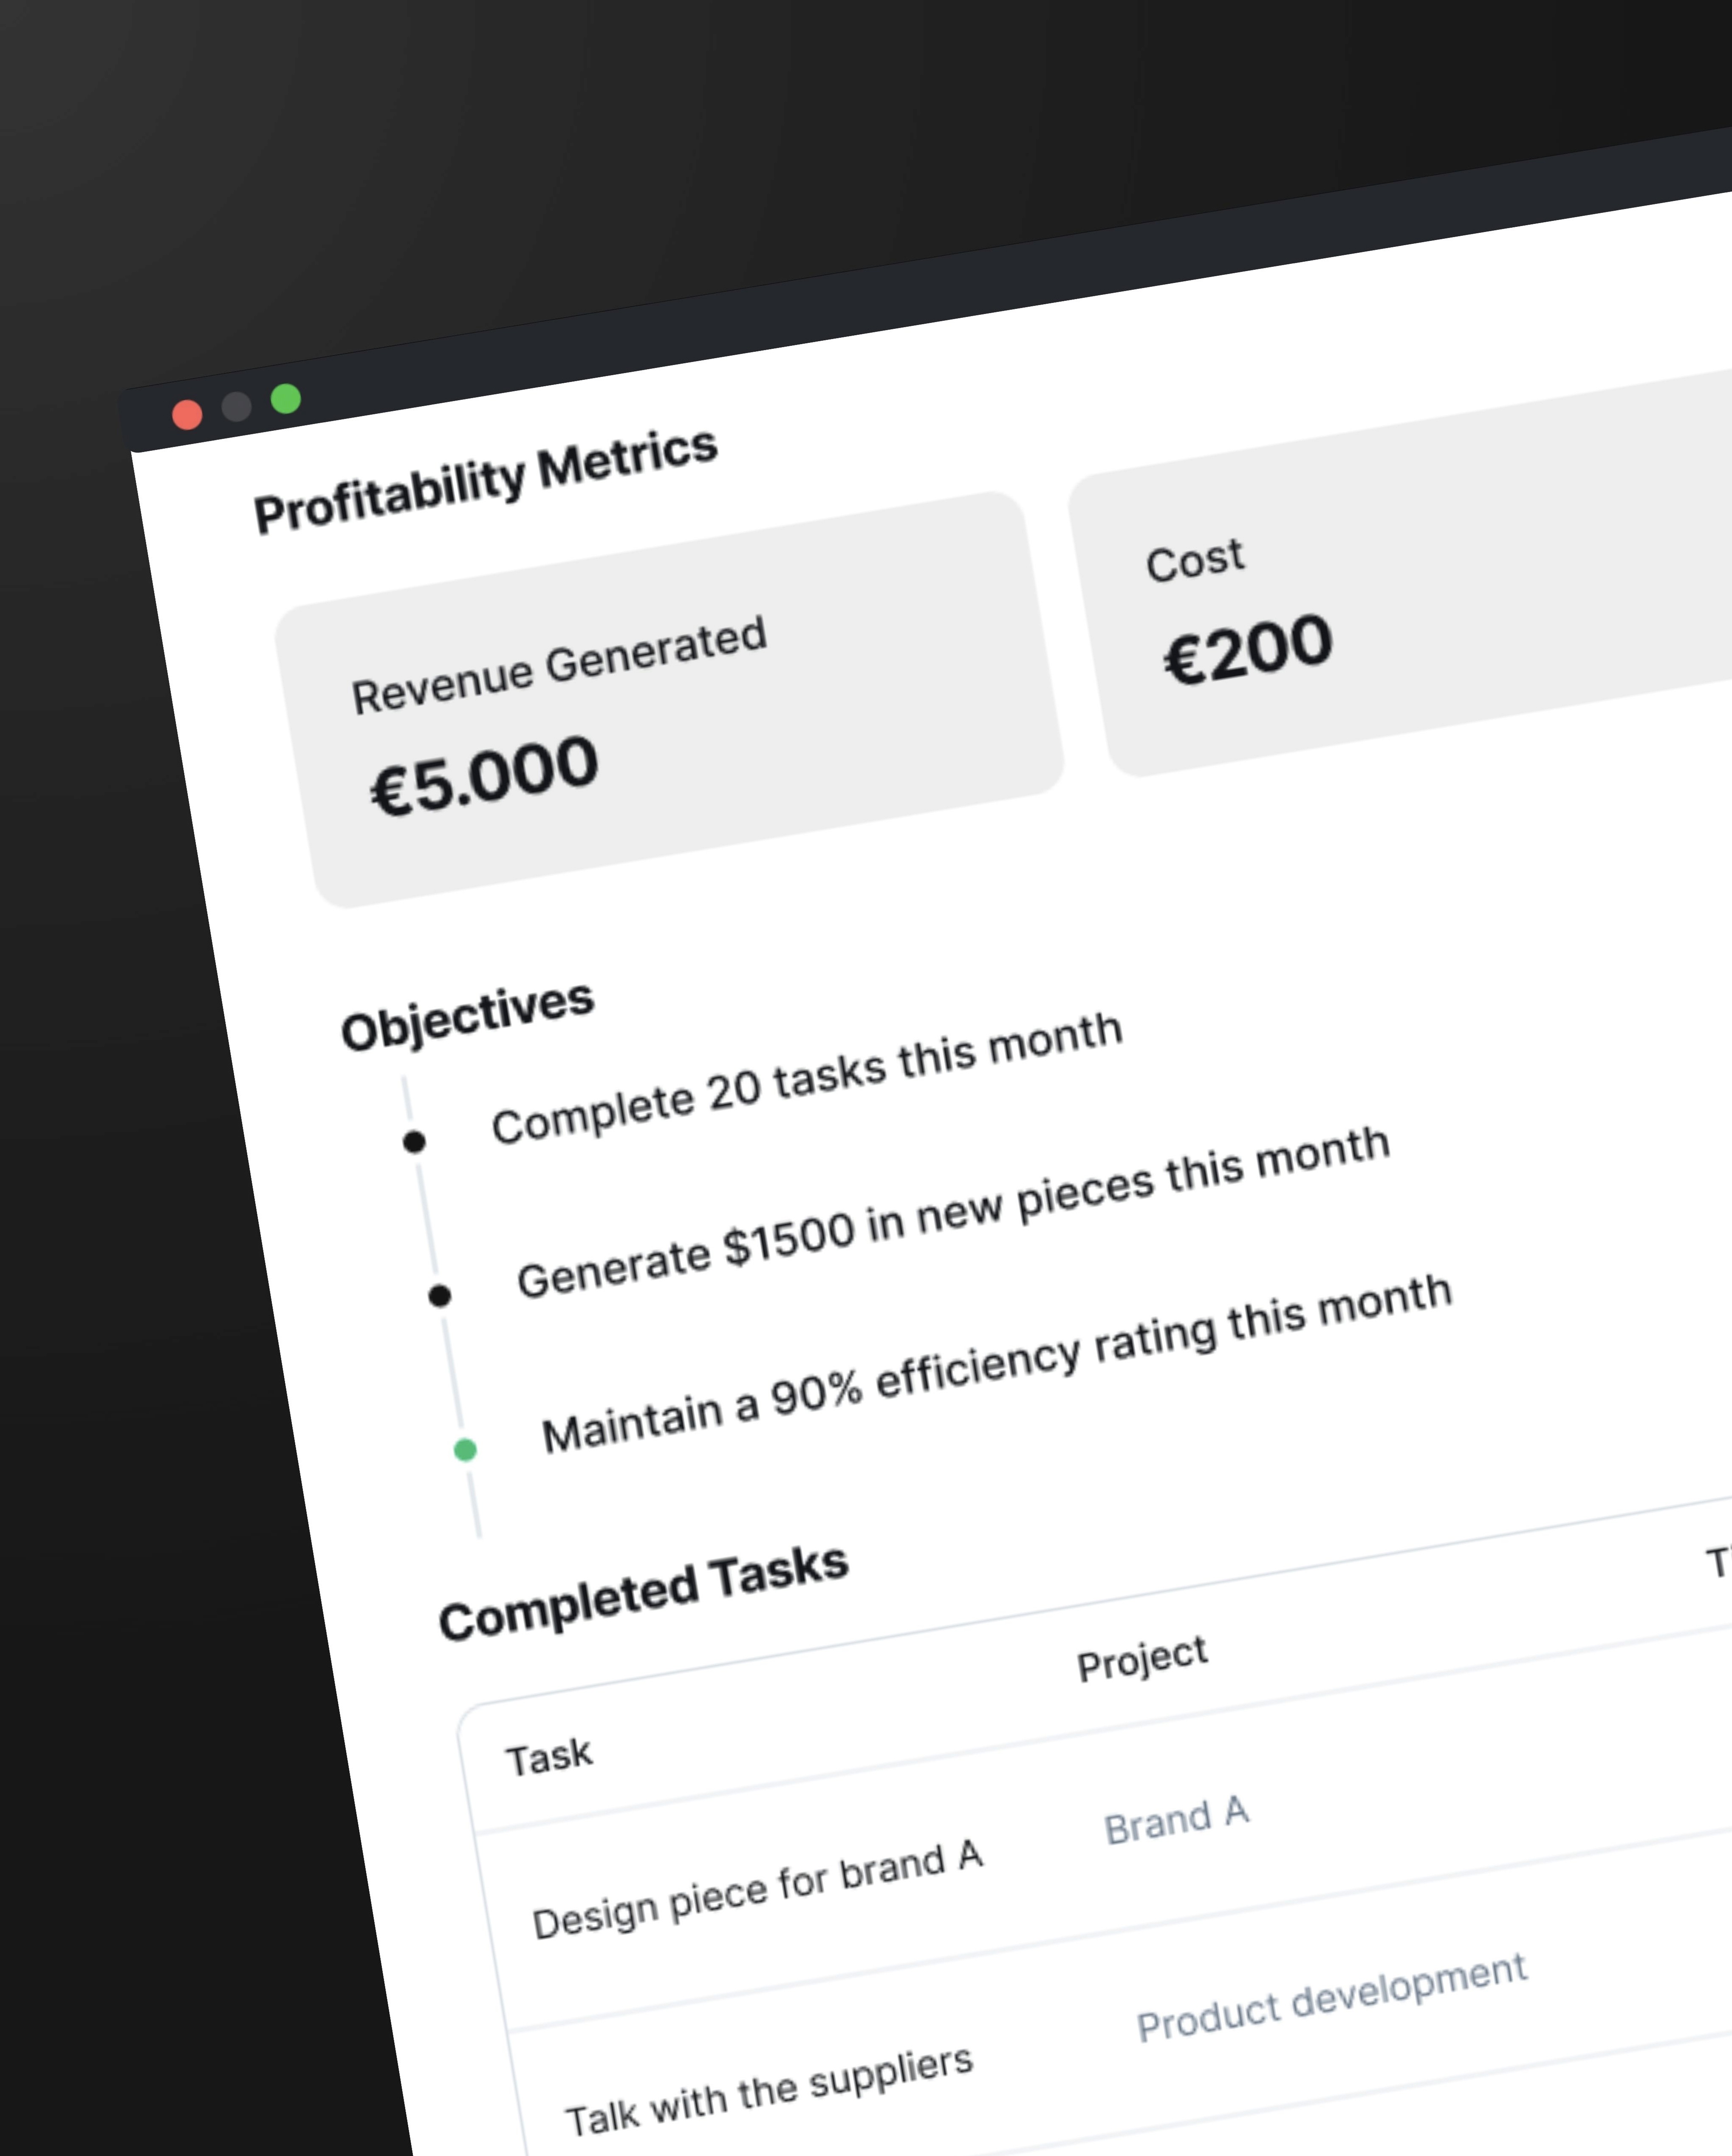Select the €5.000 revenue value
This screenshot has height=2156, width=1732.
pyautogui.click(x=485, y=775)
